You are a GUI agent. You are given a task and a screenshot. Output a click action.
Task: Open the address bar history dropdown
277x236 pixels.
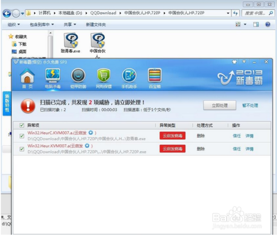[x=228, y=13]
